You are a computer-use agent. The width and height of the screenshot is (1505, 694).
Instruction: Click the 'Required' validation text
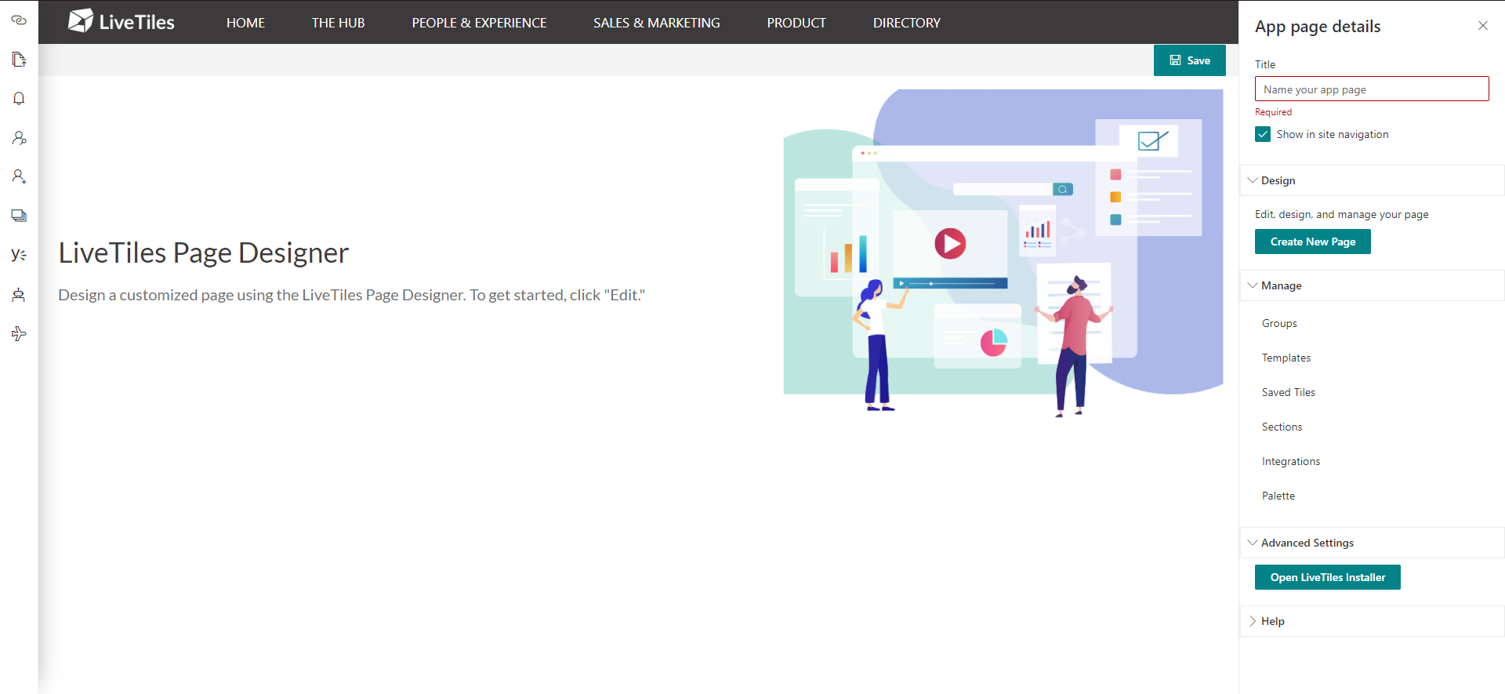coord(1273,112)
